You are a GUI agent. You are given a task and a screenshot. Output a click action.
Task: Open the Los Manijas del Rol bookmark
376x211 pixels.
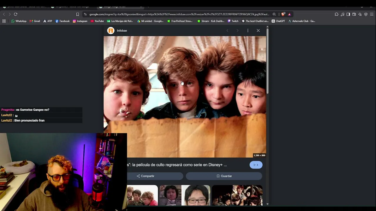point(120,21)
